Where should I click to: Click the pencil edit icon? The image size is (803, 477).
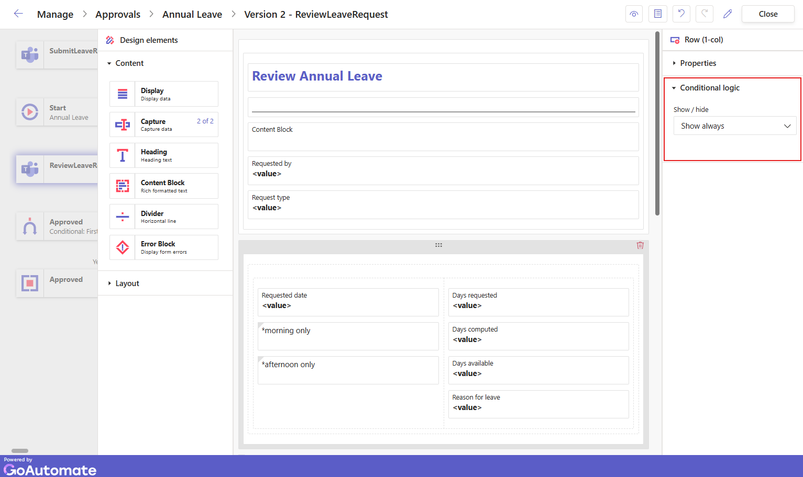click(x=728, y=14)
